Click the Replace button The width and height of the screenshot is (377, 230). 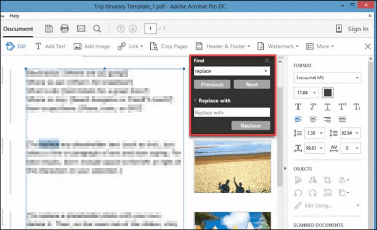pyautogui.click(x=250, y=126)
